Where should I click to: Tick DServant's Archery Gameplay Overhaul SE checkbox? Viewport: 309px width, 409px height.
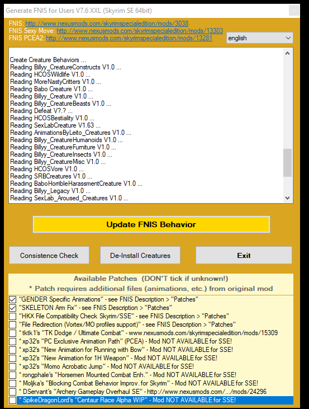(x=12, y=392)
